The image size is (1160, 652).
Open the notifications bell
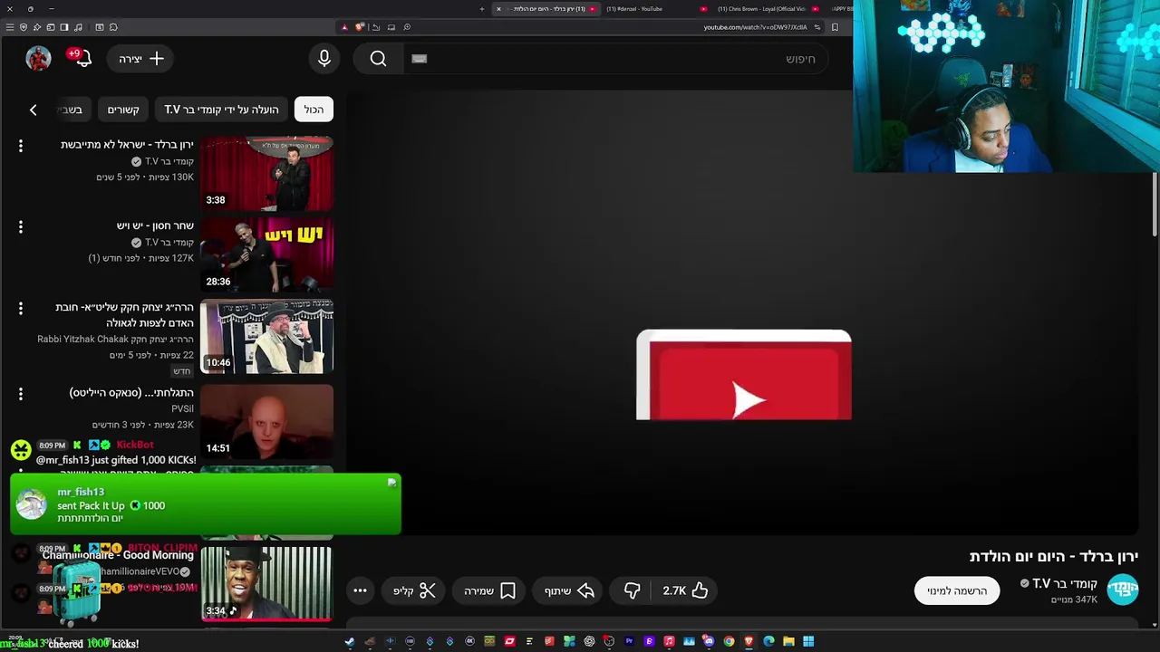[x=82, y=59]
